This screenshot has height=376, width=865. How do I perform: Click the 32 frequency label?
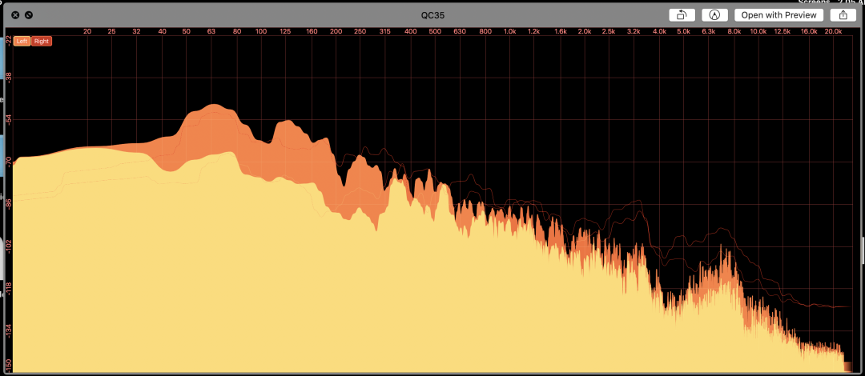tap(137, 32)
